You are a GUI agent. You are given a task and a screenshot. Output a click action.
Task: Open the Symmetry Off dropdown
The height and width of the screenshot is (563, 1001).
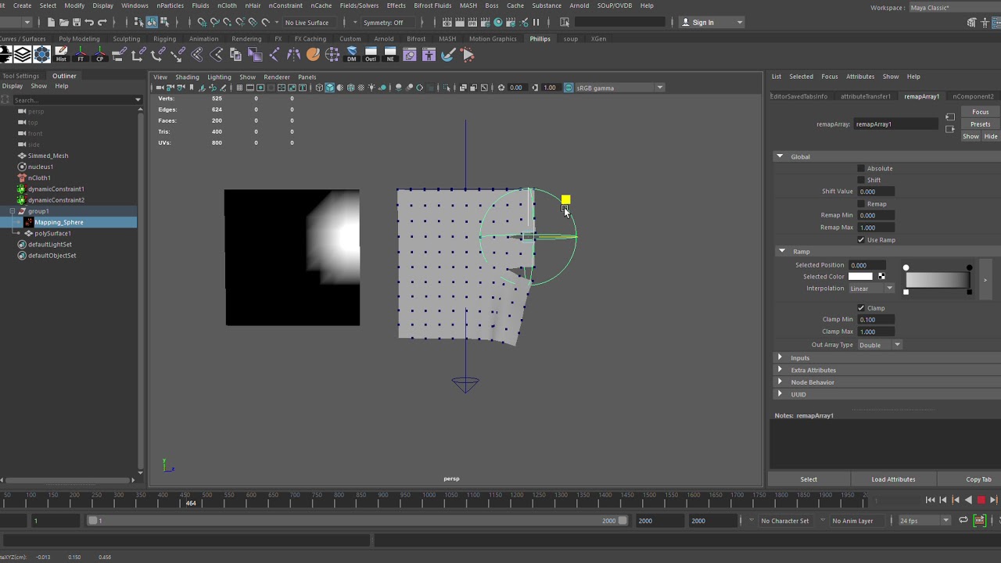pyautogui.click(x=386, y=22)
